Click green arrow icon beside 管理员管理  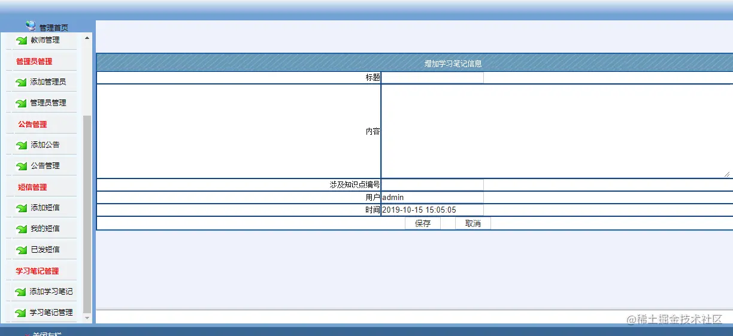click(22, 104)
